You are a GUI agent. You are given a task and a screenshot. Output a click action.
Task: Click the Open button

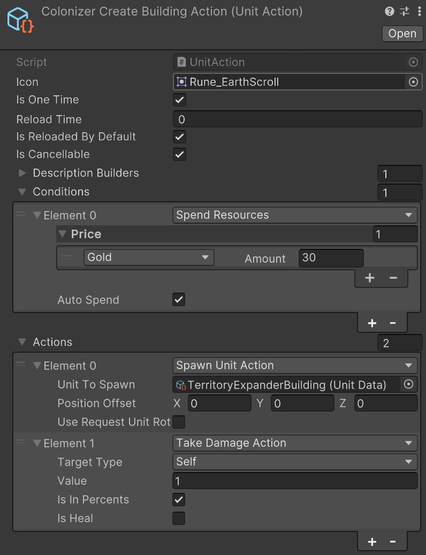click(402, 33)
